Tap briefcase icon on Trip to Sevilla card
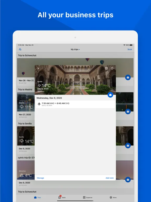 coord(128,145)
